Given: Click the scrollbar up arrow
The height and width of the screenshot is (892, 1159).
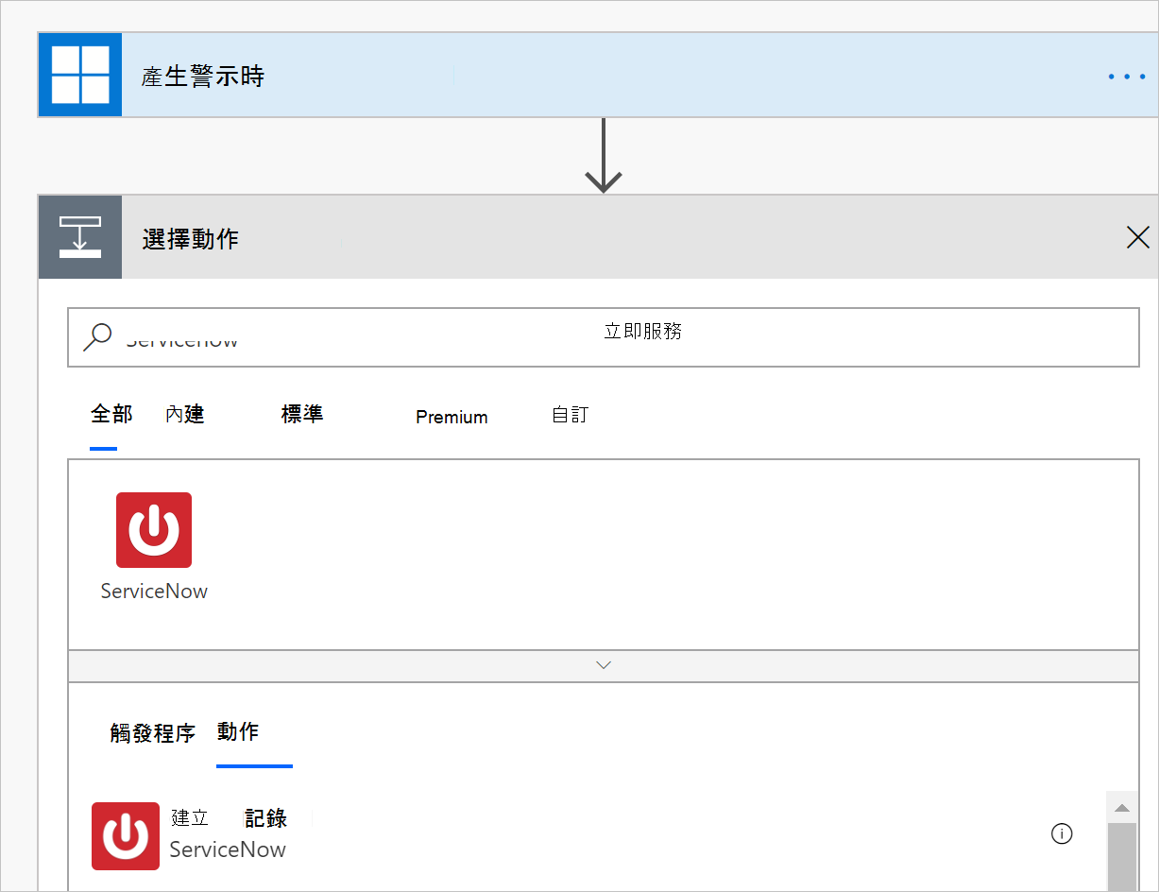Looking at the screenshot, I should pyautogui.click(x=1121, y=808).
